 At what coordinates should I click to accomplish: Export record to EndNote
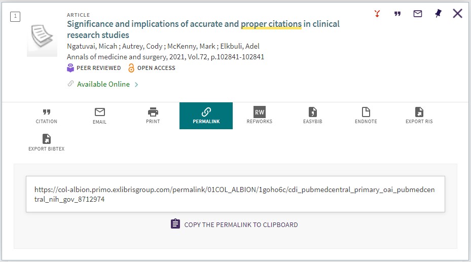[x=366, y=116]
